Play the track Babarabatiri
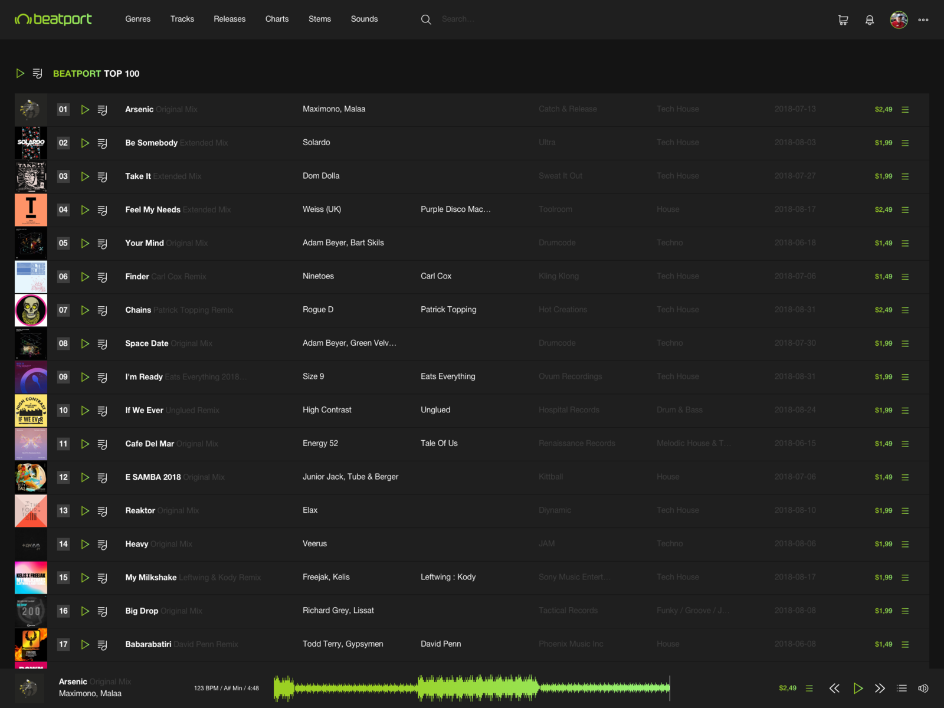The width and height of the screenshot is (944, 708). point(85,644)
